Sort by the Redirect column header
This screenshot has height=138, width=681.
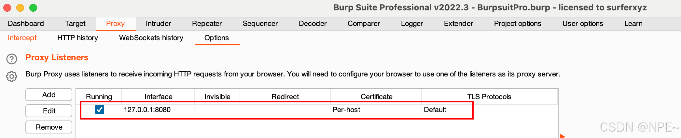tap(285, 97)
